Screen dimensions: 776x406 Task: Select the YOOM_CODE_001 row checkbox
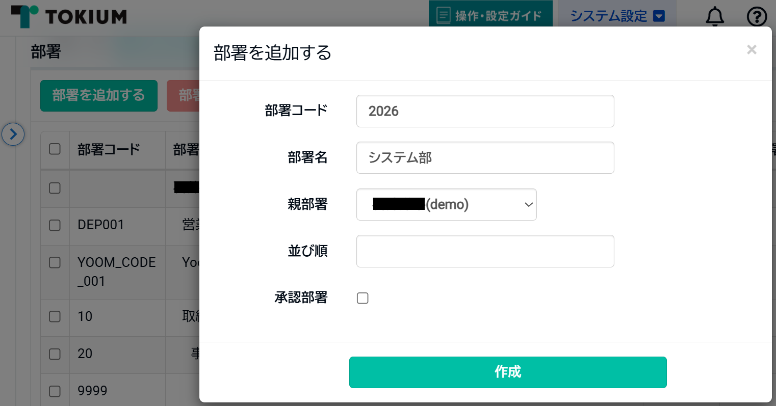(x=55, y=262)
